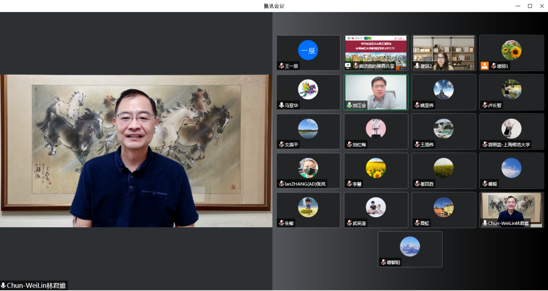The height and width of the screenshot is (291, 548).
Task: Click the green microphone icon for 刘江会
Action: click(349, 105)
